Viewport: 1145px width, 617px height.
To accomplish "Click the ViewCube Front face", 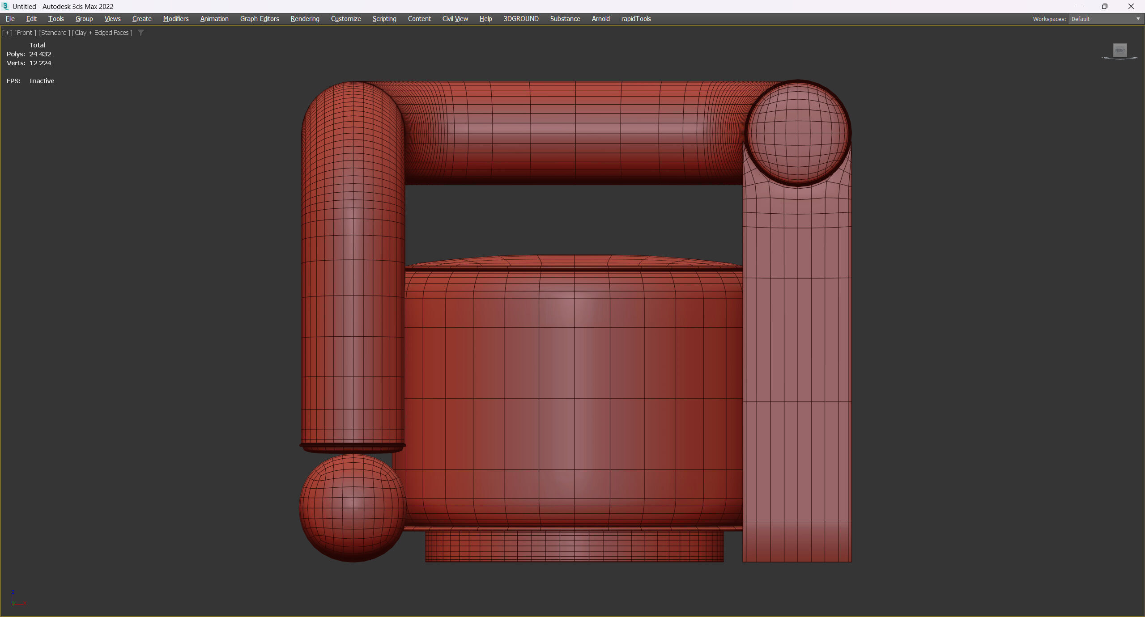I will [1120, 50].
